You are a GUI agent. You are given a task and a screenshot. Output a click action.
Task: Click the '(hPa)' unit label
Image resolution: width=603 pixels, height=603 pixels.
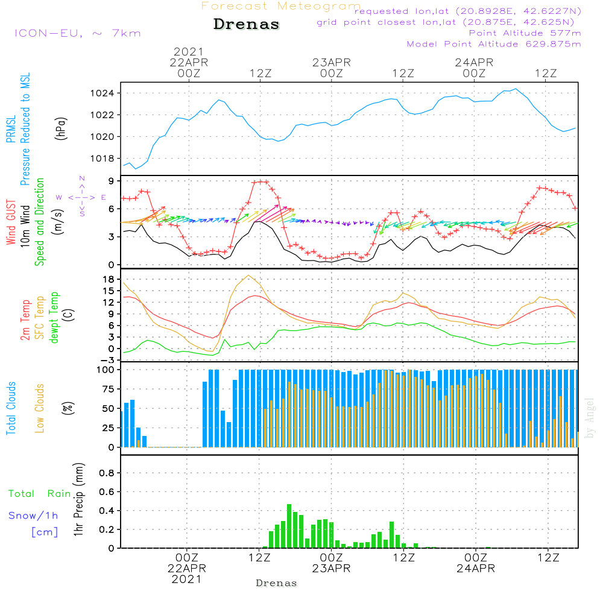(x=61, y=128)
